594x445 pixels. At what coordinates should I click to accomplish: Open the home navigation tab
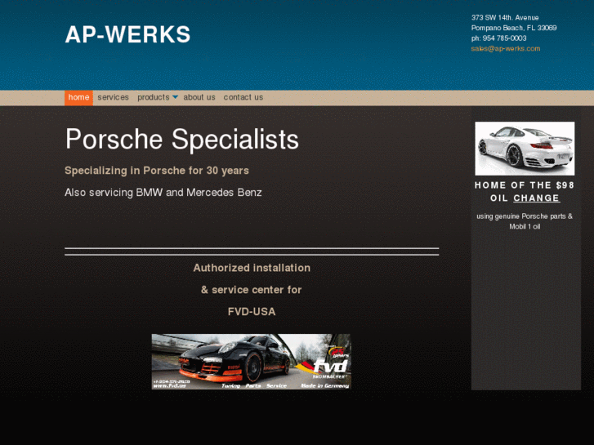coord(78,98)
